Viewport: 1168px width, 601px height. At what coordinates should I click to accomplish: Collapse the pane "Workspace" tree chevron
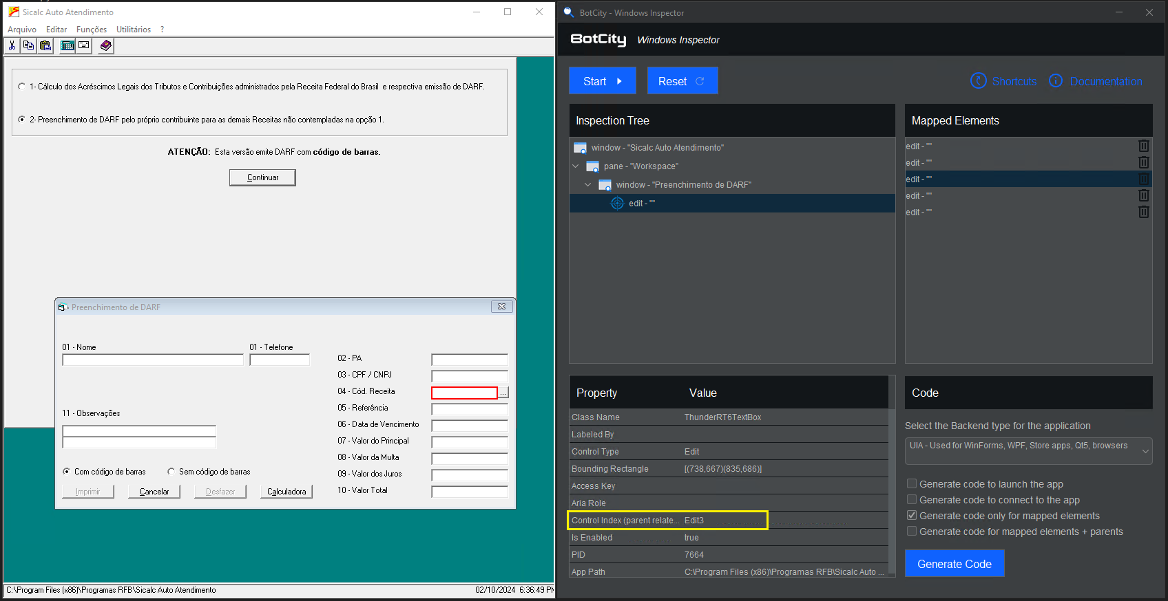[576, 166]
